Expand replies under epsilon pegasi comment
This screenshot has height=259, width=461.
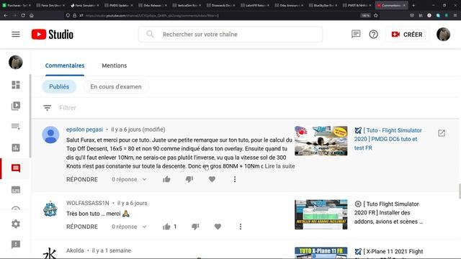pos(129,179)
